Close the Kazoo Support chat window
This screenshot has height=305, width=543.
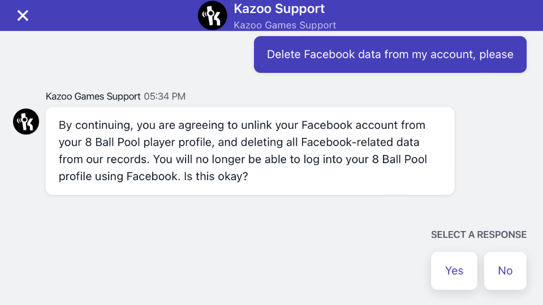[x=23, y=15]
